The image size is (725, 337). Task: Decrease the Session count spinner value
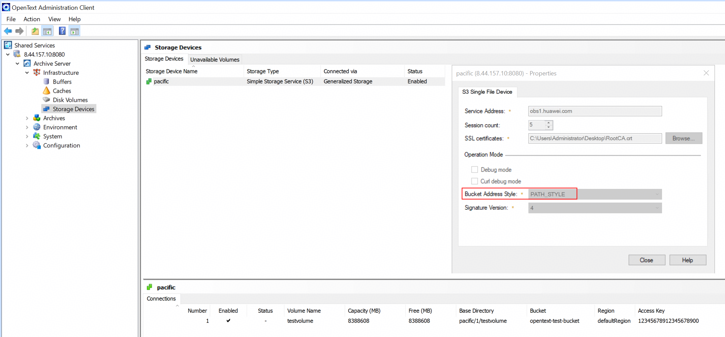pos(549,128)
